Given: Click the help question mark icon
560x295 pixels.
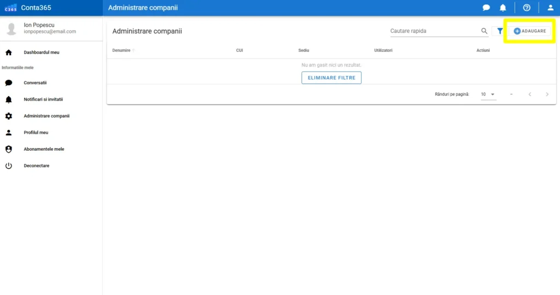Looking at the screenshot, I should (x=527, y=8).
